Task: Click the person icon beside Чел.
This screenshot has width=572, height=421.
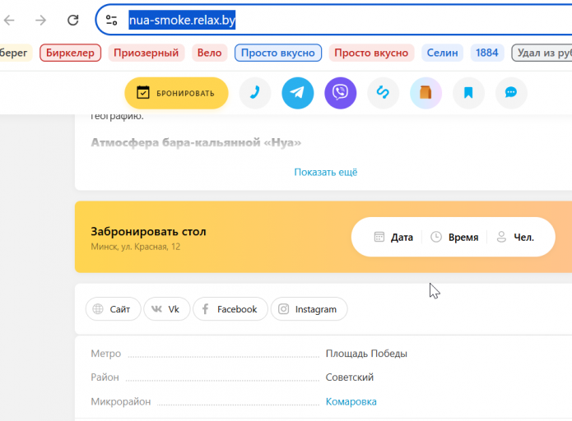Action: [501, 237]
